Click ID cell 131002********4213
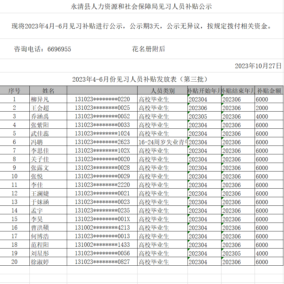This screenshot has height=284, width=284. tap(102, 227)
